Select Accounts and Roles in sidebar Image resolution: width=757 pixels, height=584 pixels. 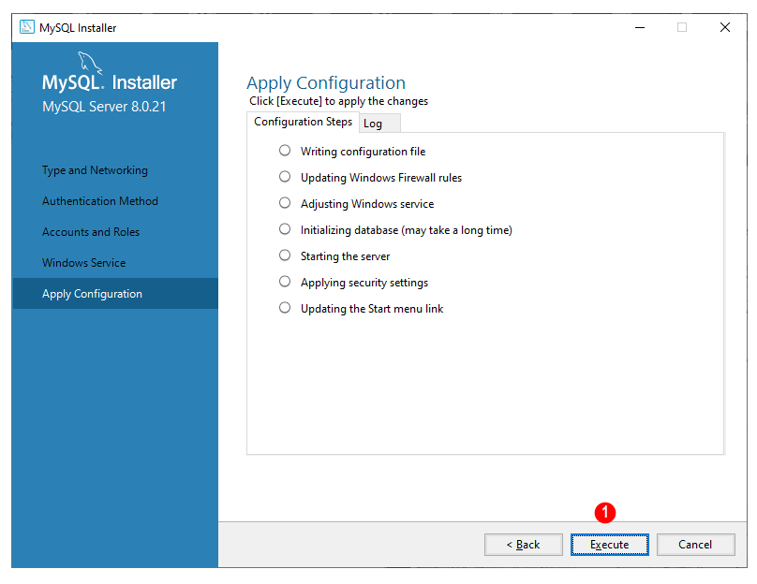point(91,232)
